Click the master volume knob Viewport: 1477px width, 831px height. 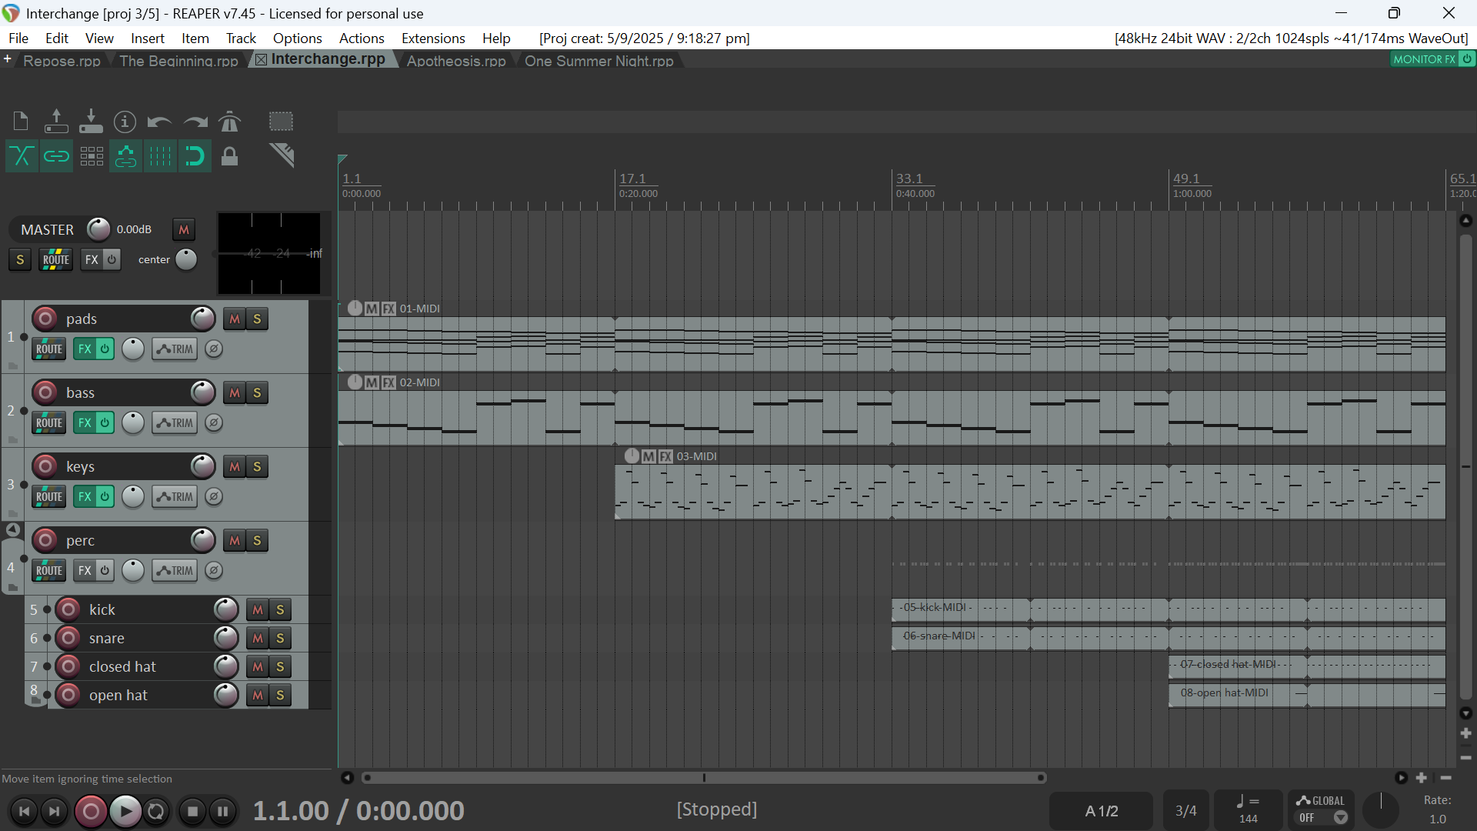pos(98,229)
